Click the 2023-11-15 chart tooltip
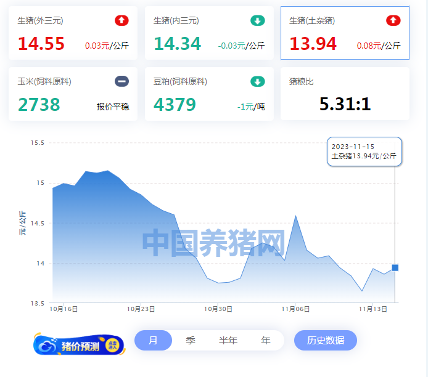Viewport: 428px width, 377px height. click(364, 152)
